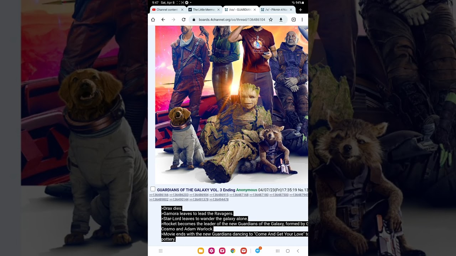This screenshot has height=256, width=456.
Task: Open the app drawer grid icon
Action: point(161,251)
